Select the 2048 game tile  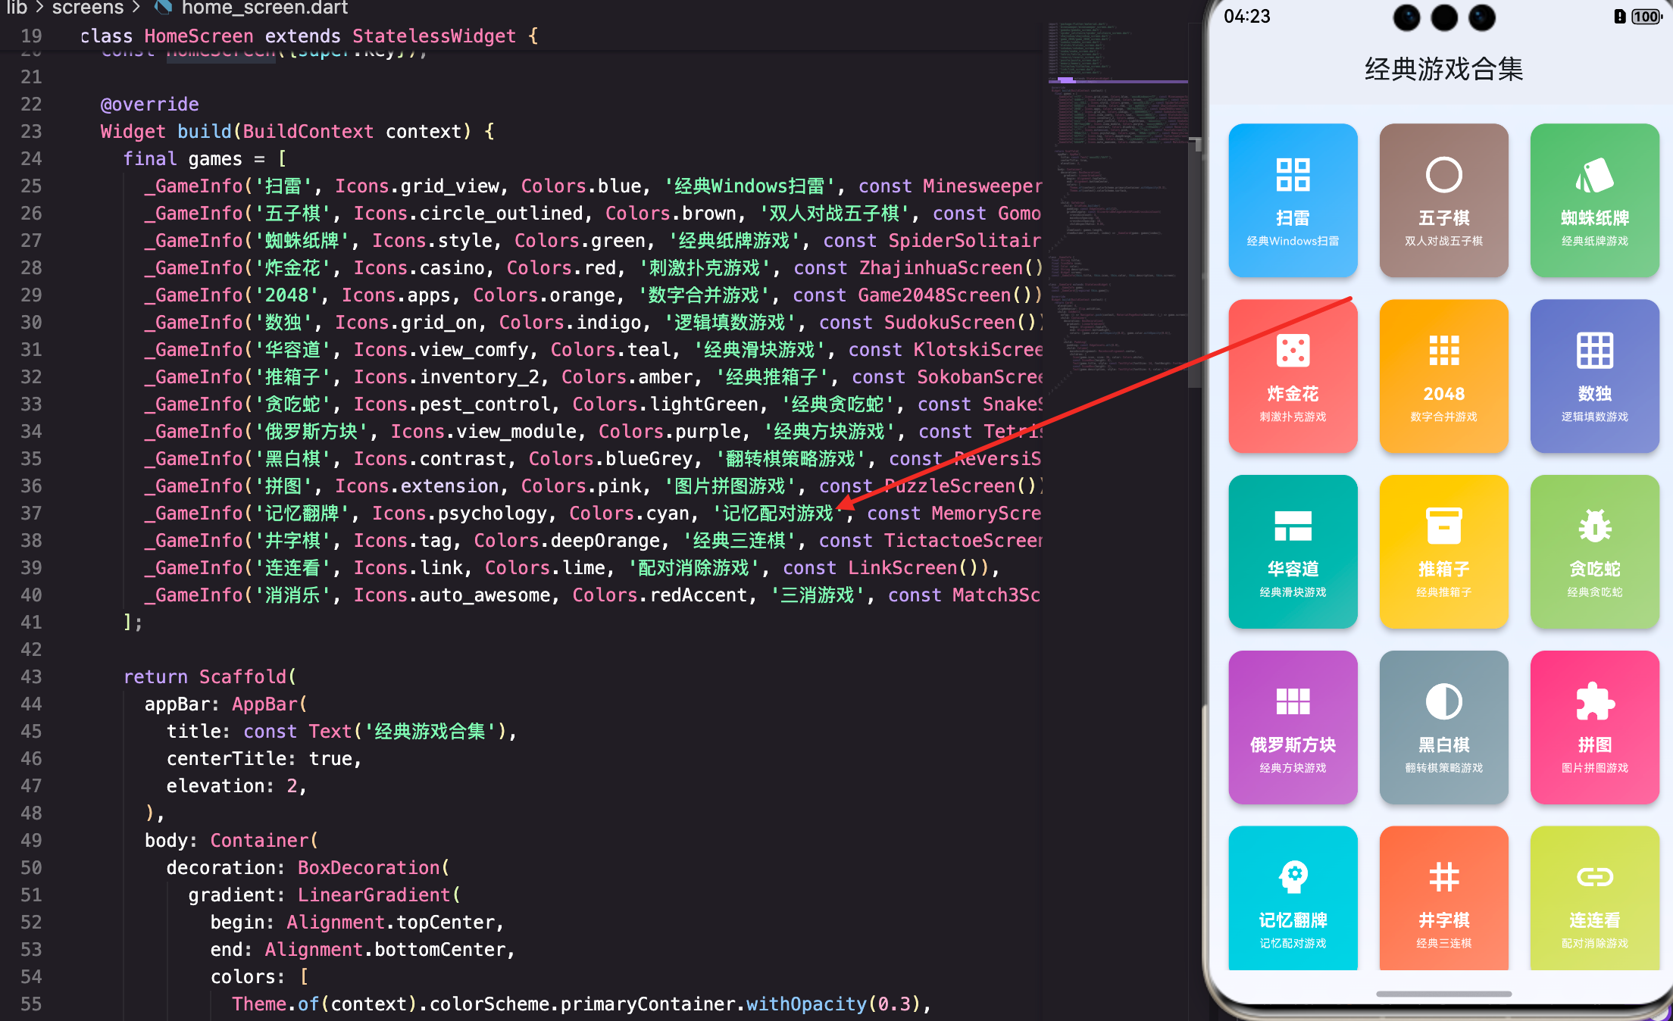click(x=1443, y=376)
